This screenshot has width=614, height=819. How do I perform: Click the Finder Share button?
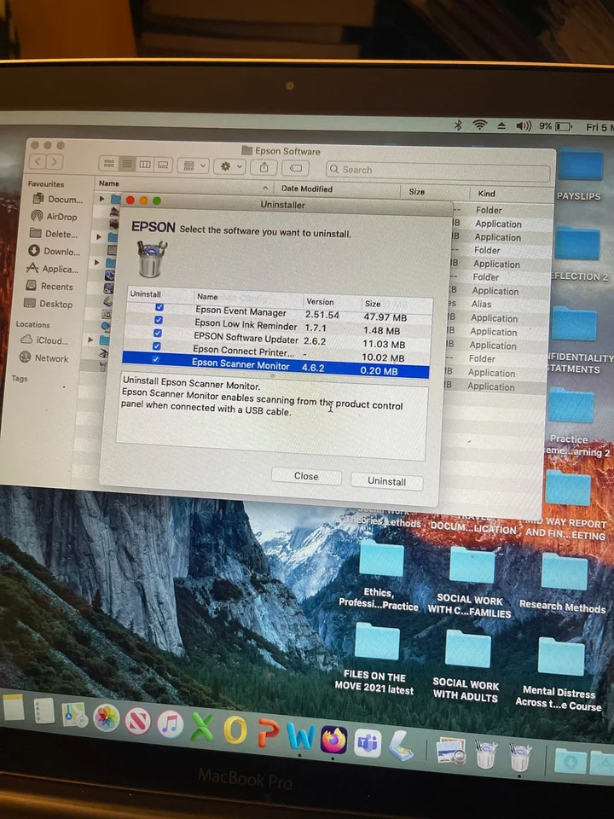tap(264, 167)
